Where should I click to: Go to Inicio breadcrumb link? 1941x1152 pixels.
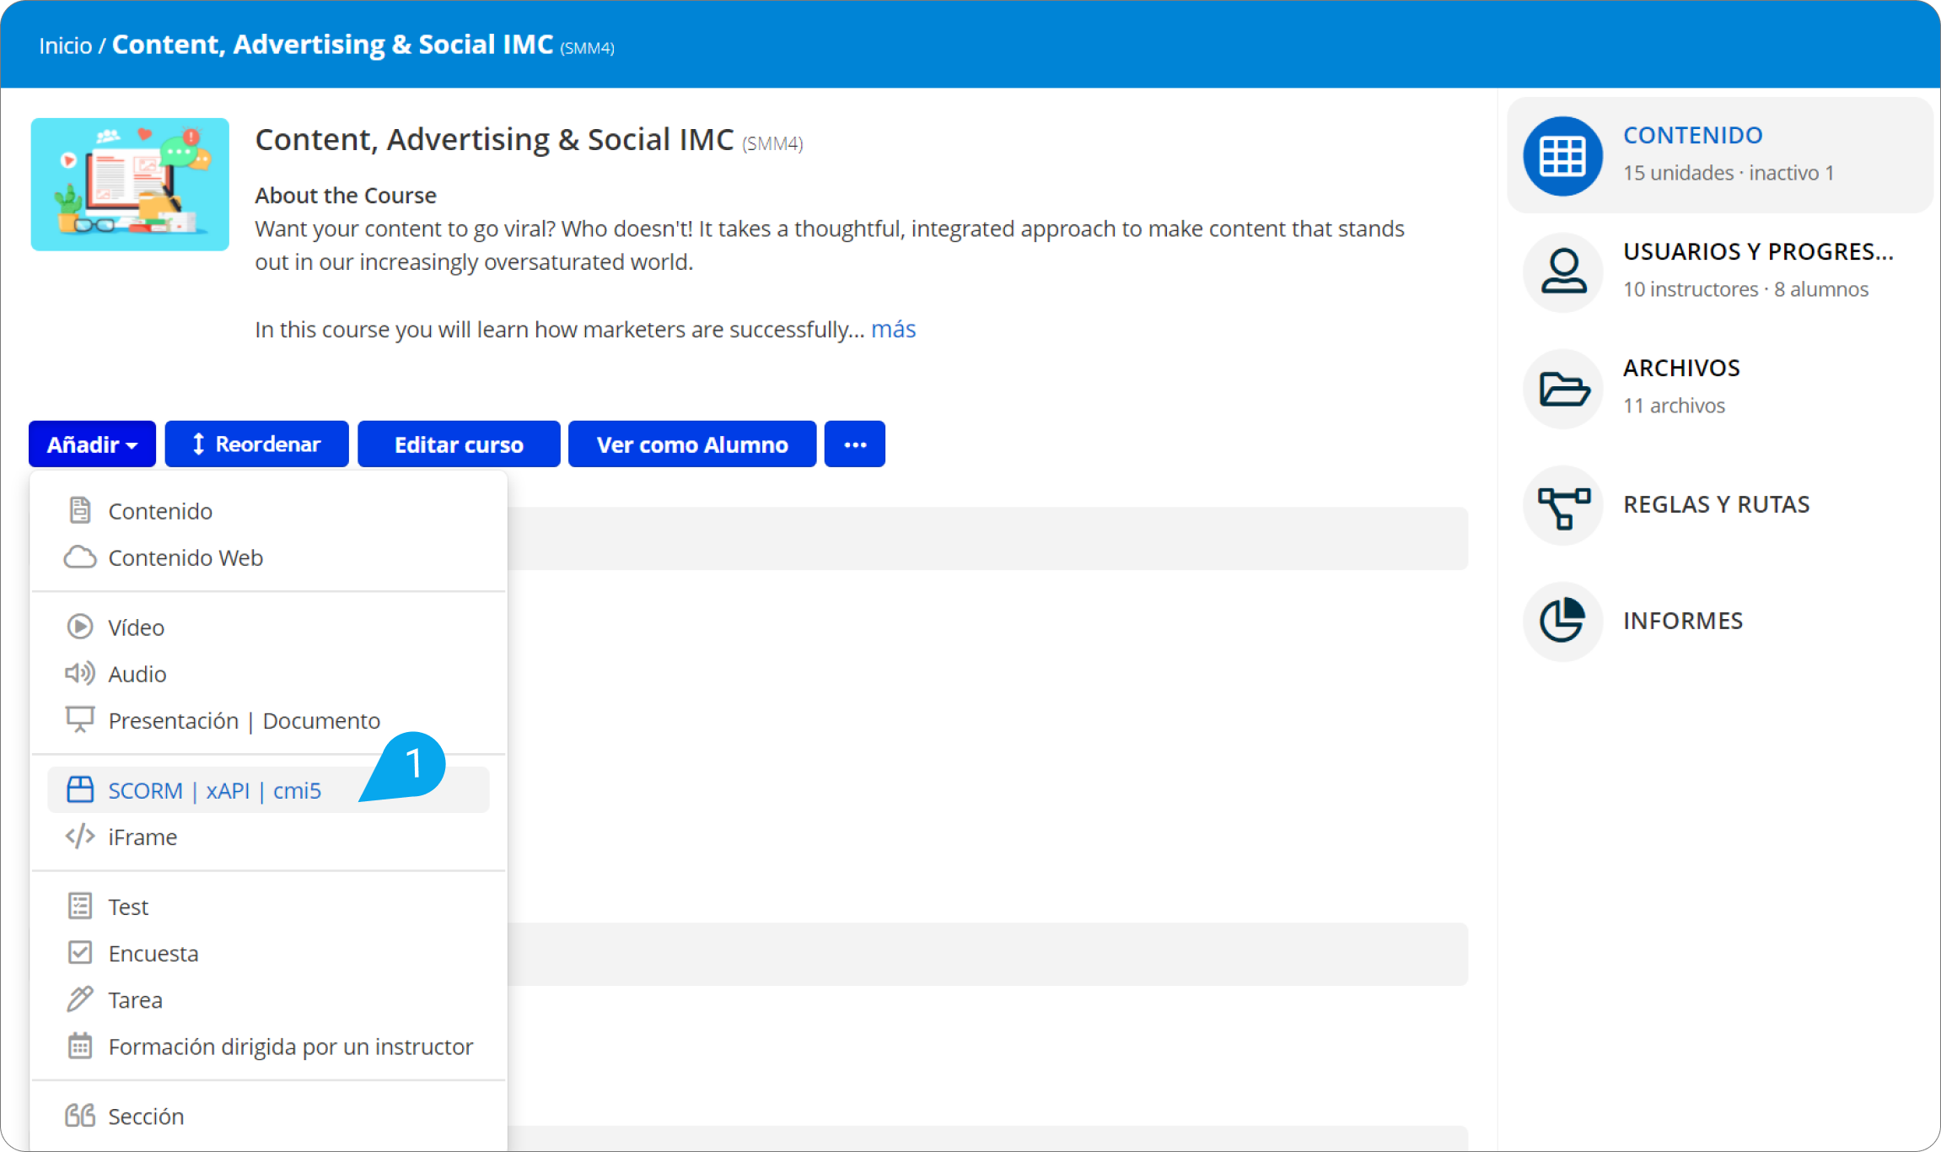(x=65, y=46)
